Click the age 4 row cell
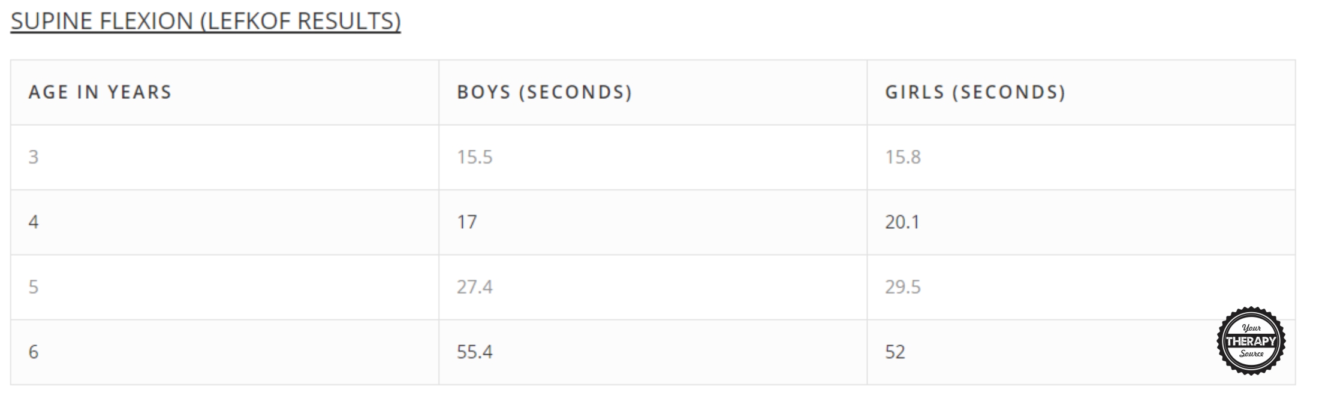The image size is (1319, 411). coord(34,222)
